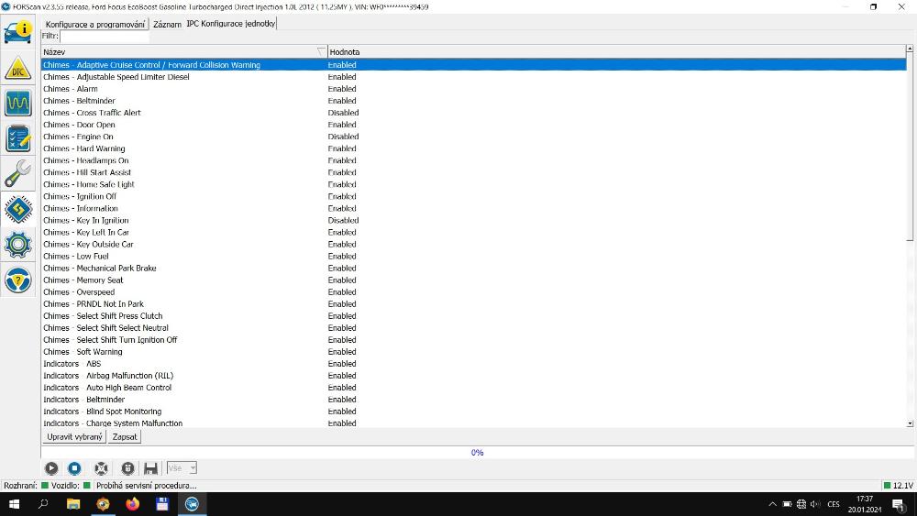Click the Upravit vybraný button
917x516 pixels.
pyautogui.click(x=75, y=437)
